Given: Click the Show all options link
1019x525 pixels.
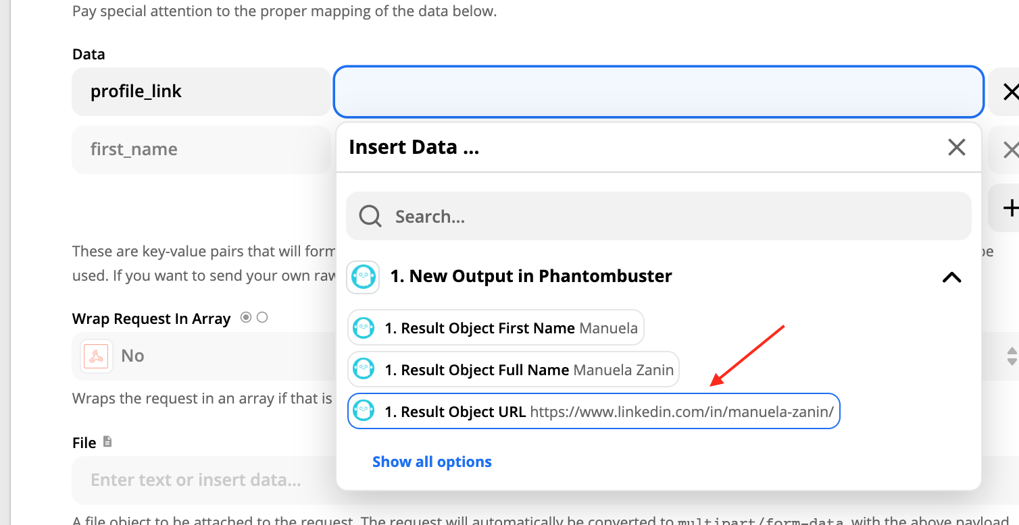Looking at the screenshot, I should pyautogui.click(x=432, y=462).
